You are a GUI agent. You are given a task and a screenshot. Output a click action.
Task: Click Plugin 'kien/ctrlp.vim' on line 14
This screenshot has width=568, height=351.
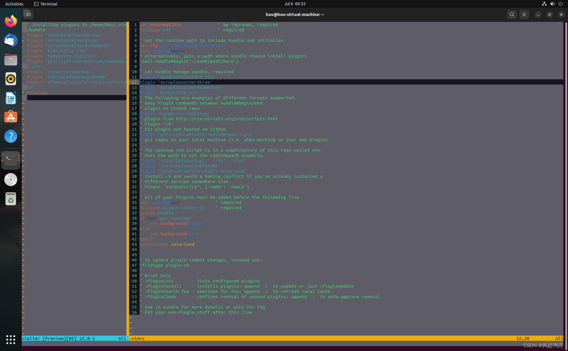[x=169, y=93]
